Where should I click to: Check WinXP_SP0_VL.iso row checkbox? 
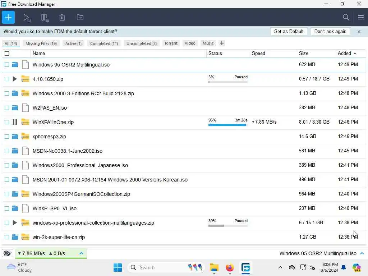click(7, 208)
